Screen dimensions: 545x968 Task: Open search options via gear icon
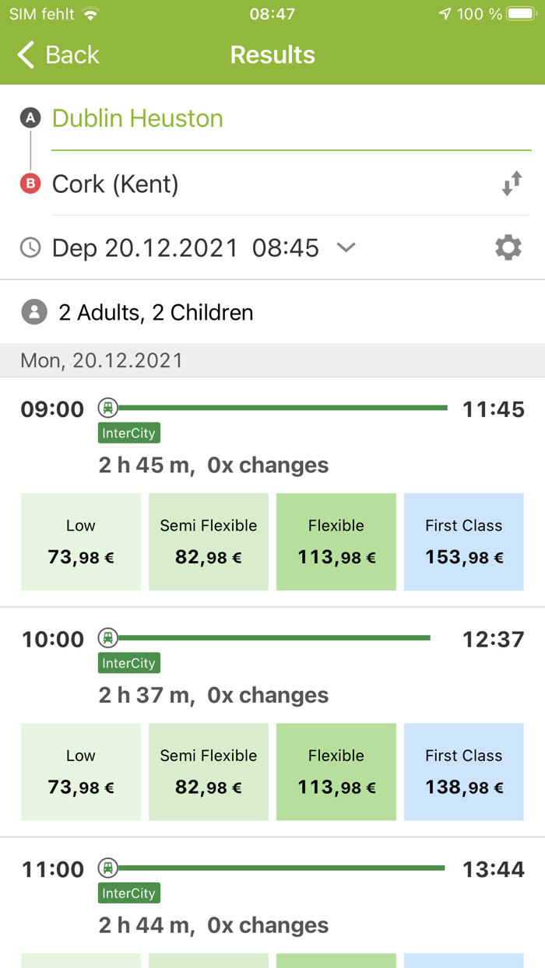508,247
